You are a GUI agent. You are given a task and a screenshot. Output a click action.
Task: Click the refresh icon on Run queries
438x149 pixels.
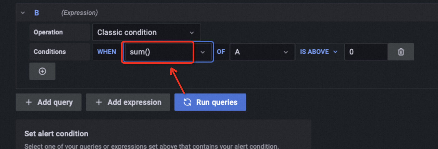pyautogui.click(x=187, y=102)
